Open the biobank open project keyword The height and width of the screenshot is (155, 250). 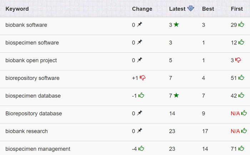coord(31,60)
